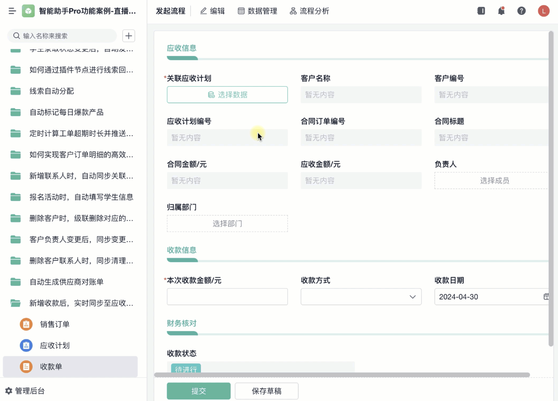Click the 待进行 status tag

(186, 369)
